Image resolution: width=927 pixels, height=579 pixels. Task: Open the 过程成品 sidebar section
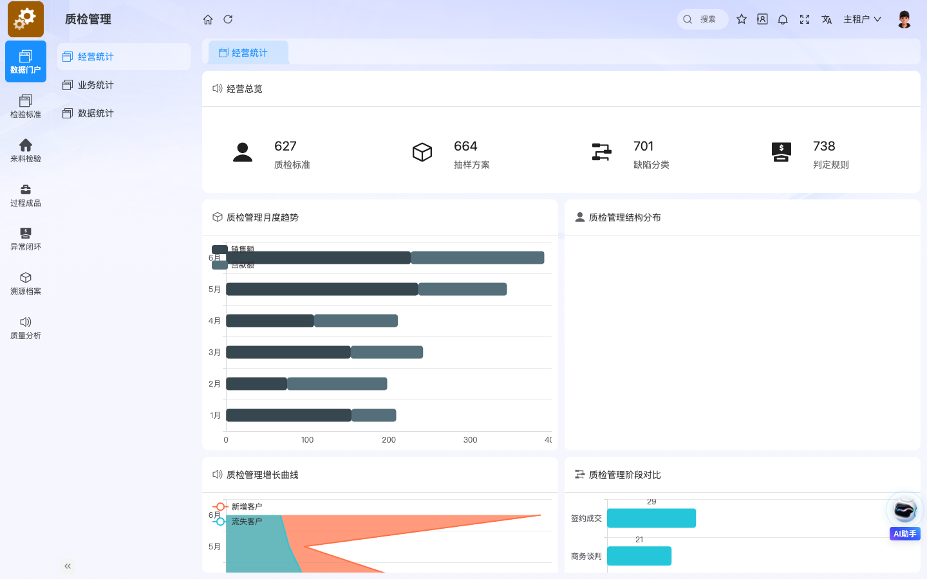pyautogui.click(x=26, y=195)
